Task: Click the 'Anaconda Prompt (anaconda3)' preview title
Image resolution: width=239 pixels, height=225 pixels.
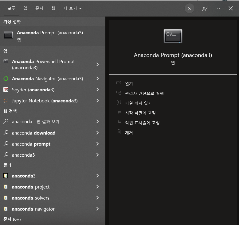Action: click(x=173, y=55)
